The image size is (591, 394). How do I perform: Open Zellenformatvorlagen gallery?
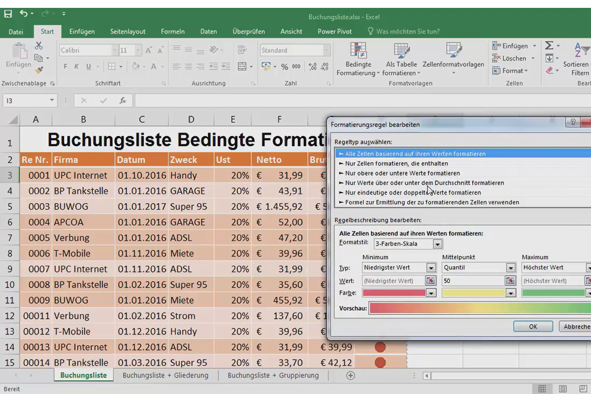(x=453, y=59)
